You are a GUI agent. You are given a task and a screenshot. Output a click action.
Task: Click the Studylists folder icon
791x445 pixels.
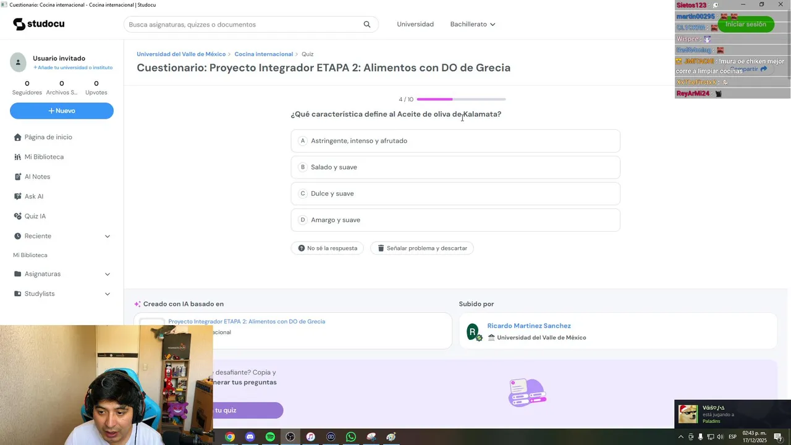(x=18, y=294)
